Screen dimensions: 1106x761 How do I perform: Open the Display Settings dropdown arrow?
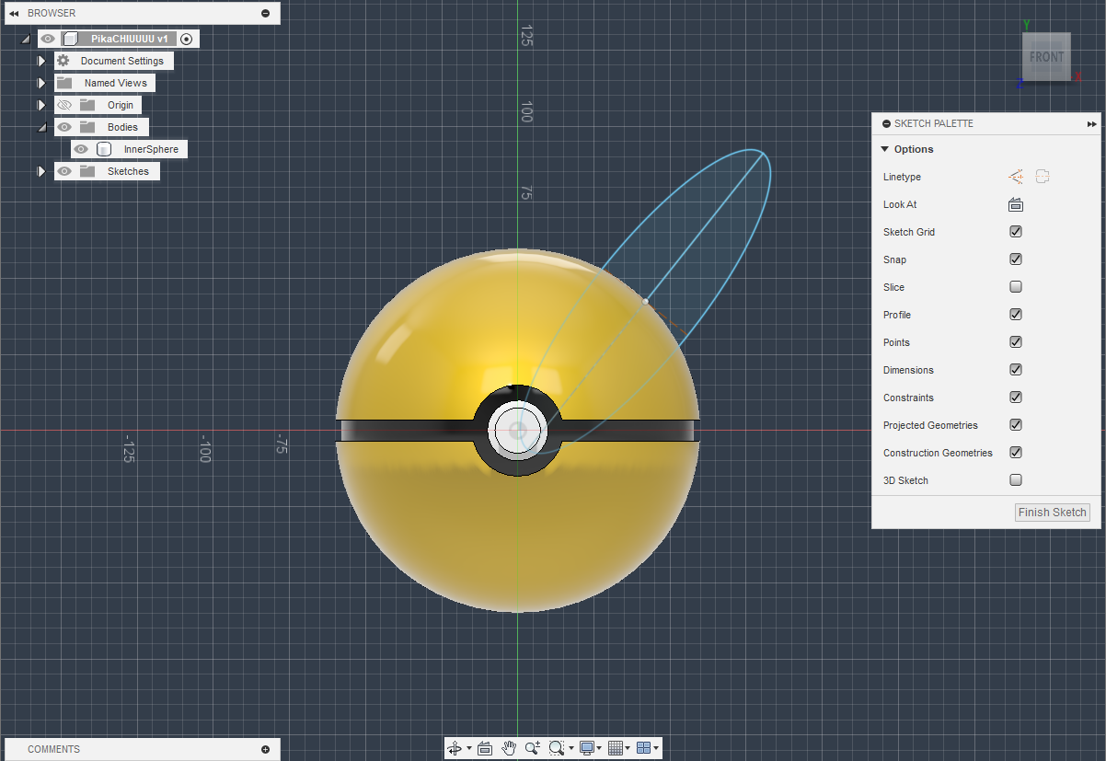click(601, 749)
